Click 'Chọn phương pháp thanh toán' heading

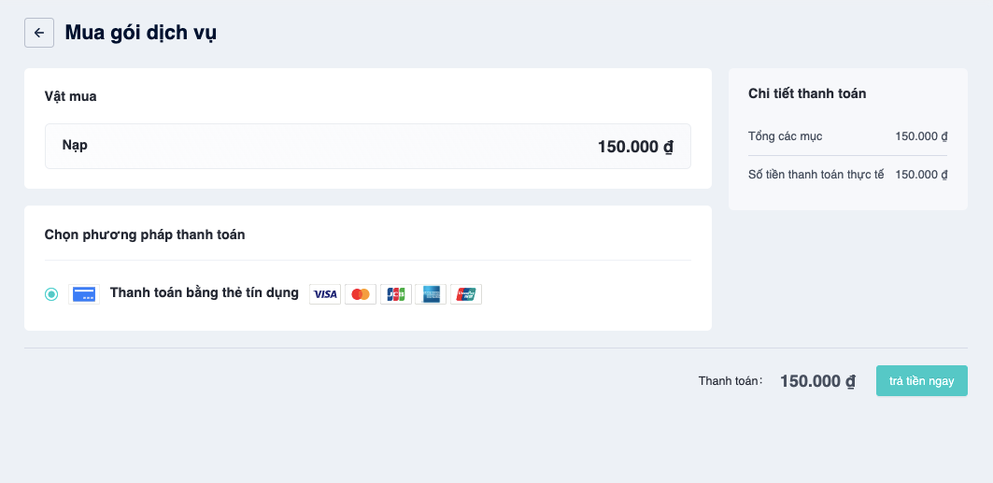tap(145, 234)
